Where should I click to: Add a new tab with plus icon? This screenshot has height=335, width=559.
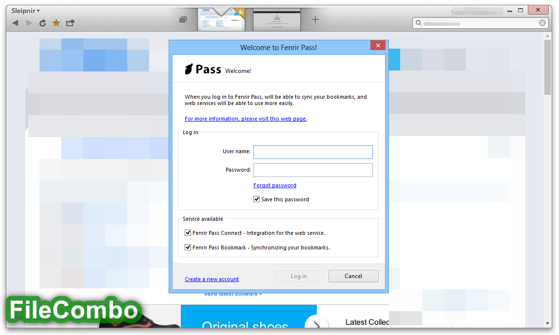pyautogui.click(x=315, y=19)
